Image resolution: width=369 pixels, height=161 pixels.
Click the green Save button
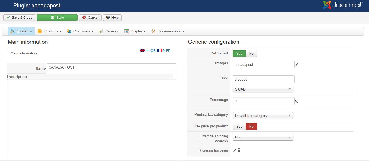coord(57,18)
